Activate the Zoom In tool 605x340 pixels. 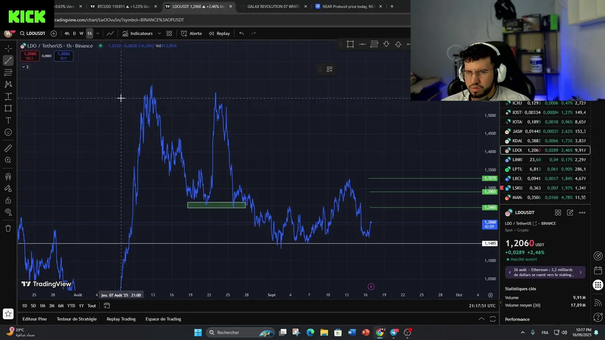click(8, 161)
